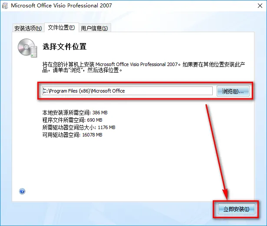Click the Microsoft Office Visio Professional 2007 title text

[x=62, y=6]
